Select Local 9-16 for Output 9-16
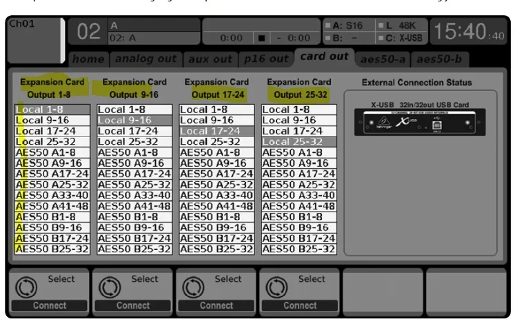 click(x=134, y=120)
